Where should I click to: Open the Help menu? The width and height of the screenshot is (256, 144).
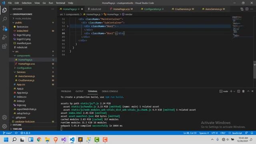(x=70, y=3)
